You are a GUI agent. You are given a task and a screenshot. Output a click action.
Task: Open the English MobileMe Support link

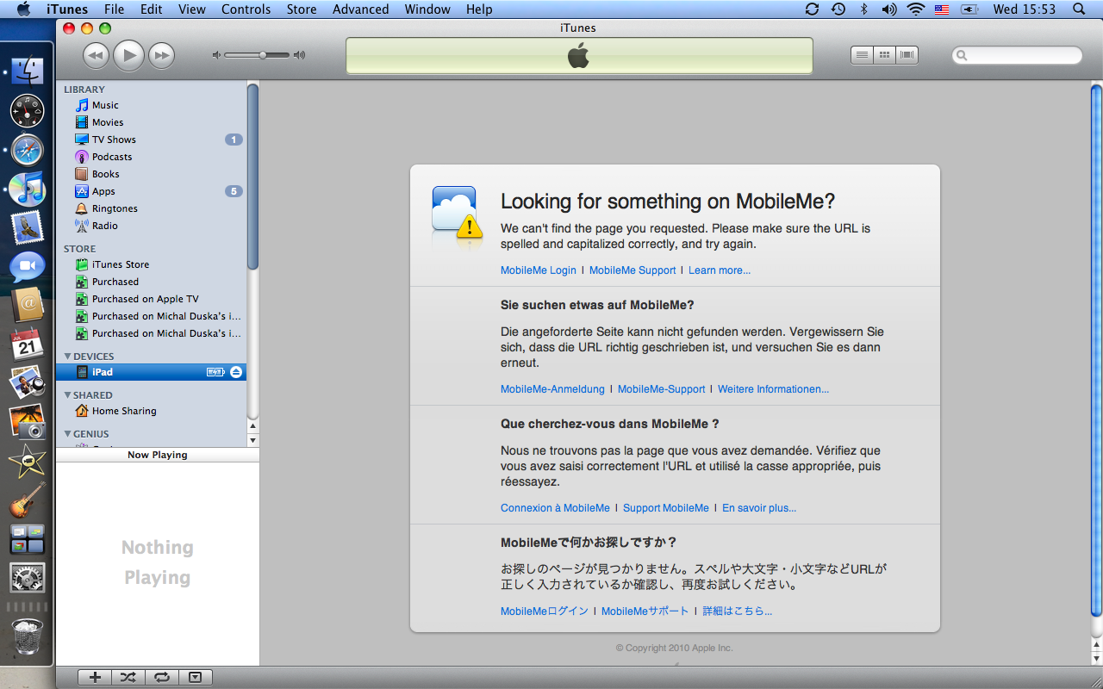pos(633,270)
